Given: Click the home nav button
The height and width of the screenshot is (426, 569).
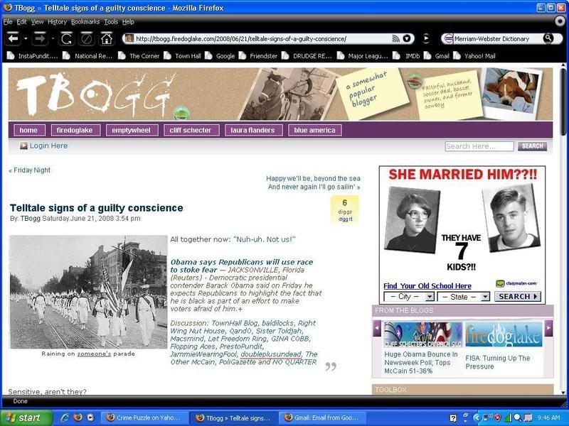Looking at the screenshot, I should 29,130.
